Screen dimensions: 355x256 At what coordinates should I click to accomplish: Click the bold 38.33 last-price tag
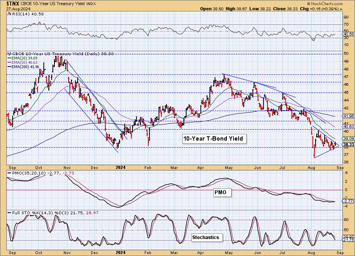click(x=349, y=145)
